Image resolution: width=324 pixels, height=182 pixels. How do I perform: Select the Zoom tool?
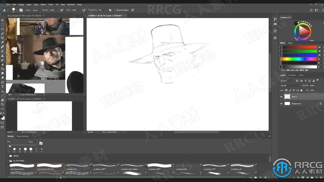(3, 104)
